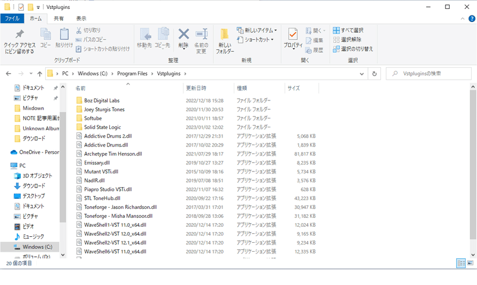Viewport: 477px width, 285px height.
Task: Click the Forward navigation arrow
Action: point(21,73)
